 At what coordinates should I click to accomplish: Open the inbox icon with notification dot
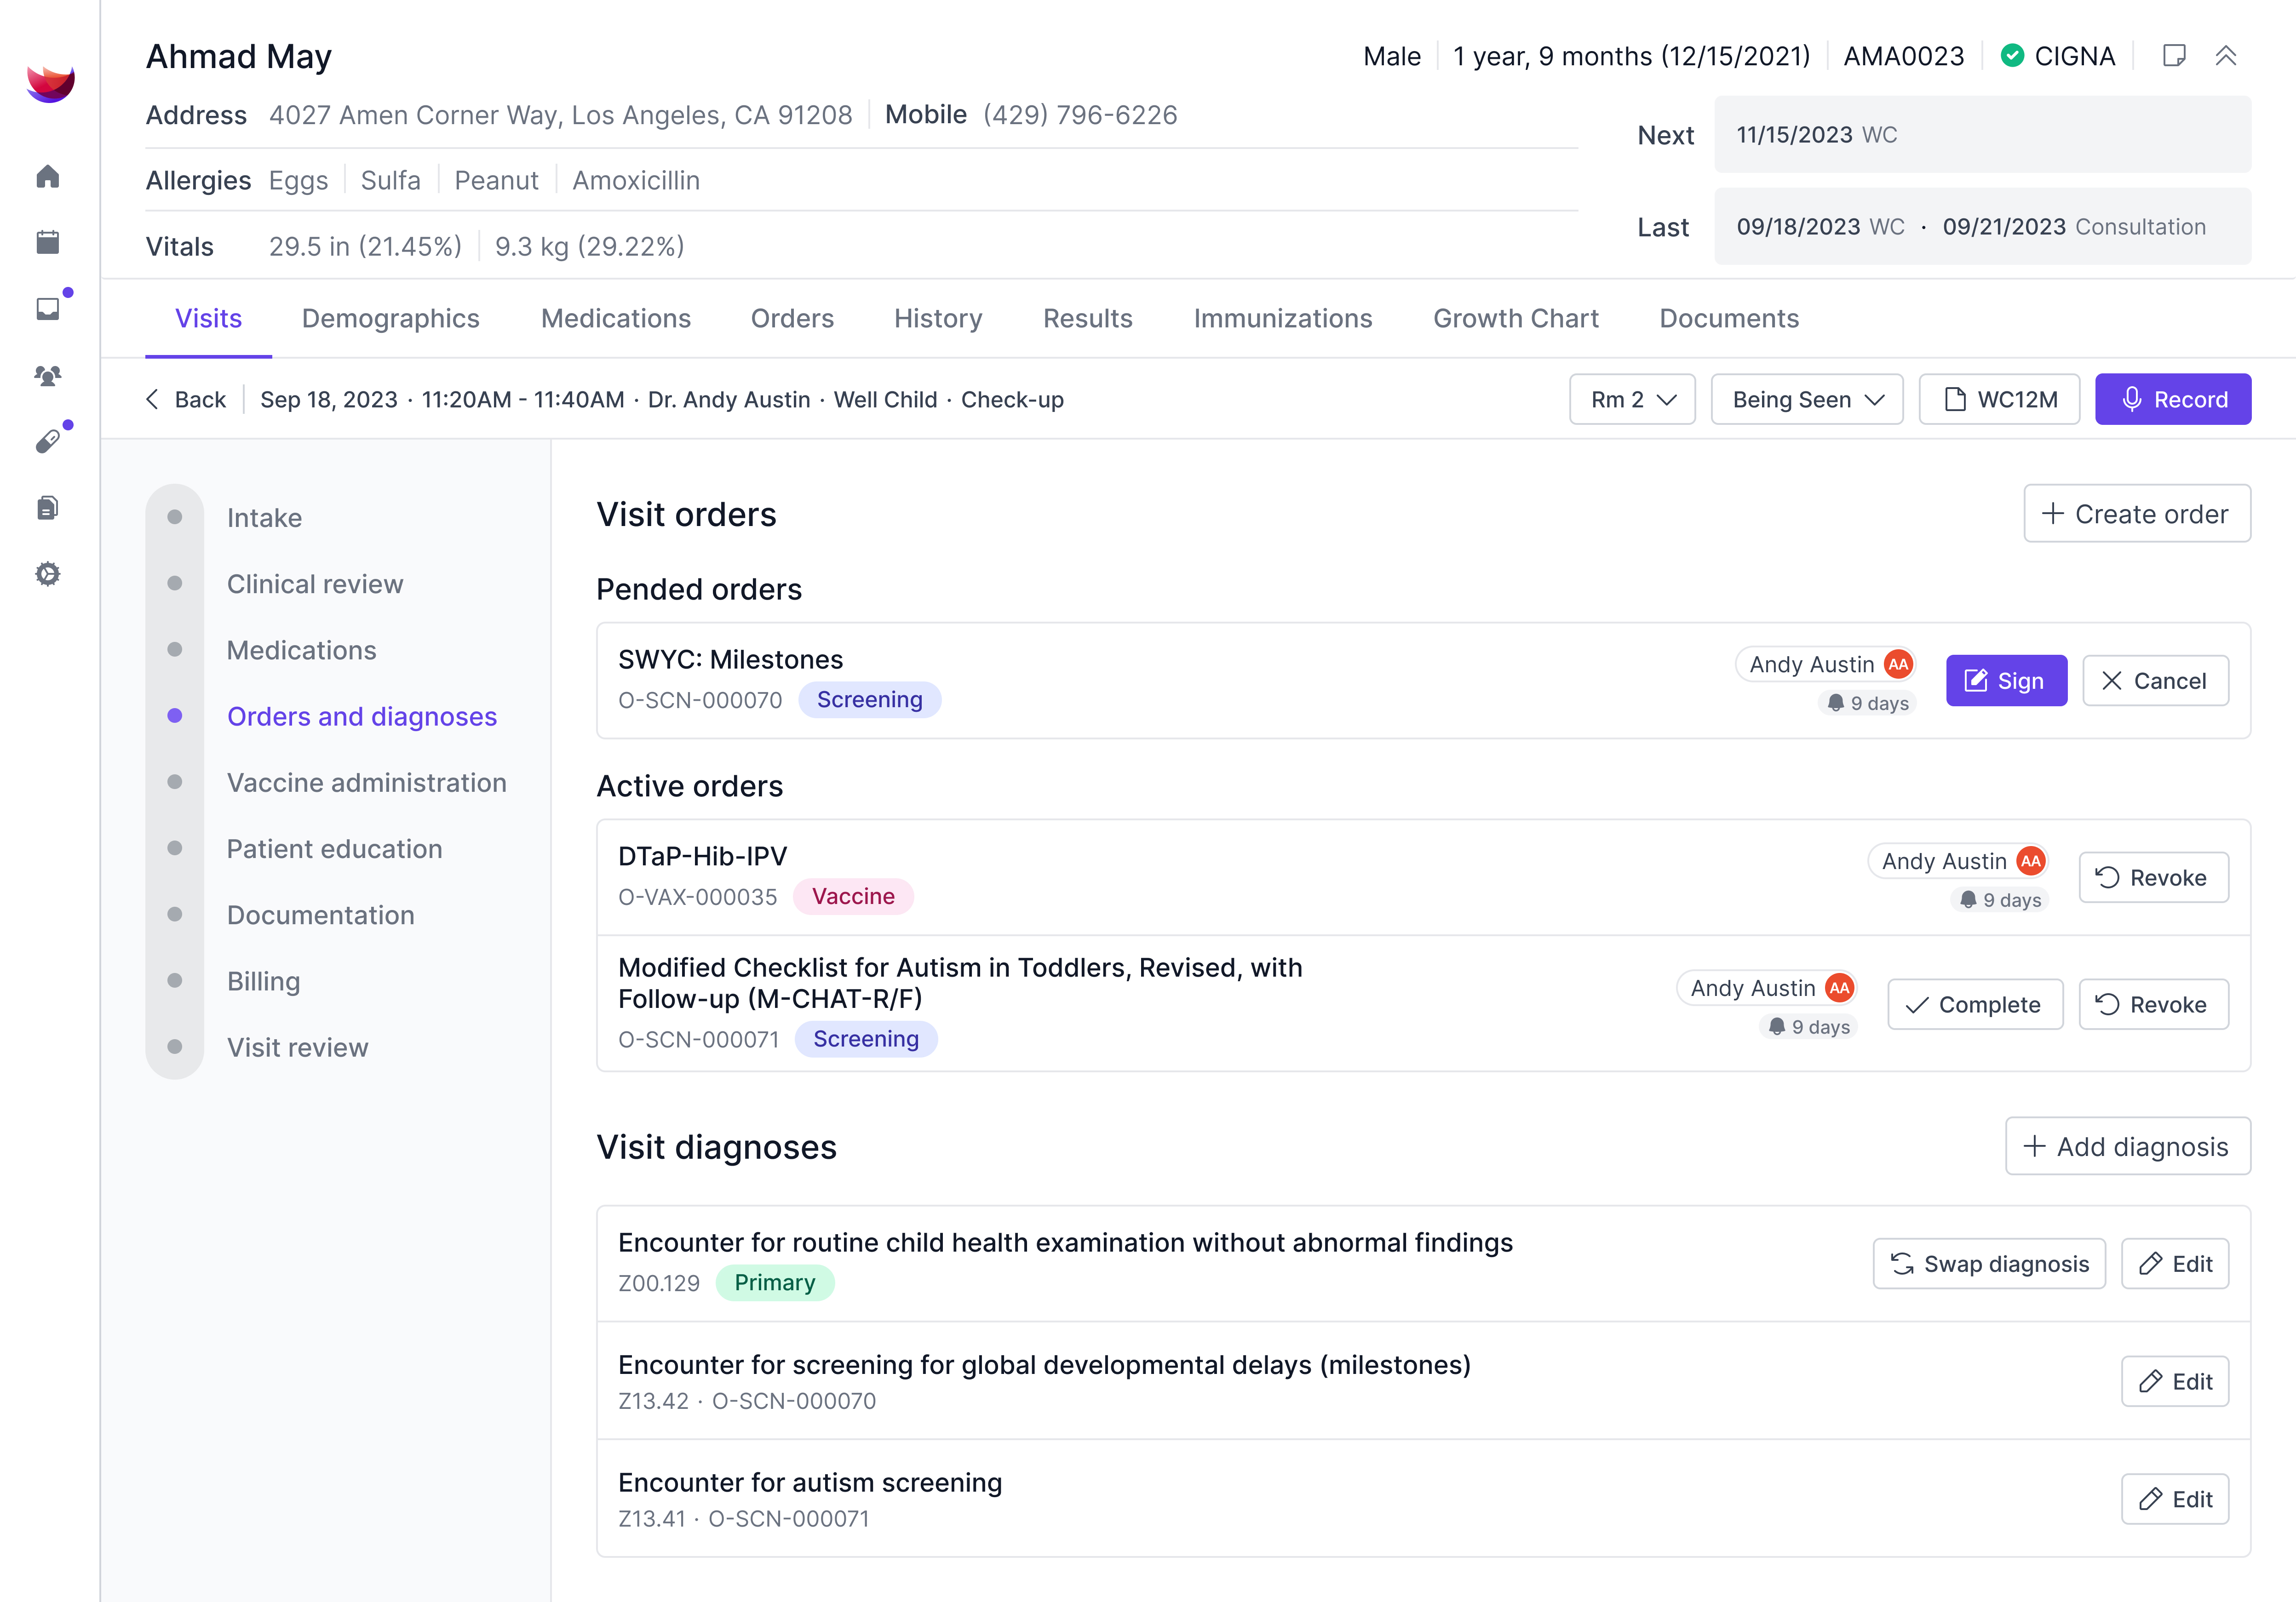point(48,308)
